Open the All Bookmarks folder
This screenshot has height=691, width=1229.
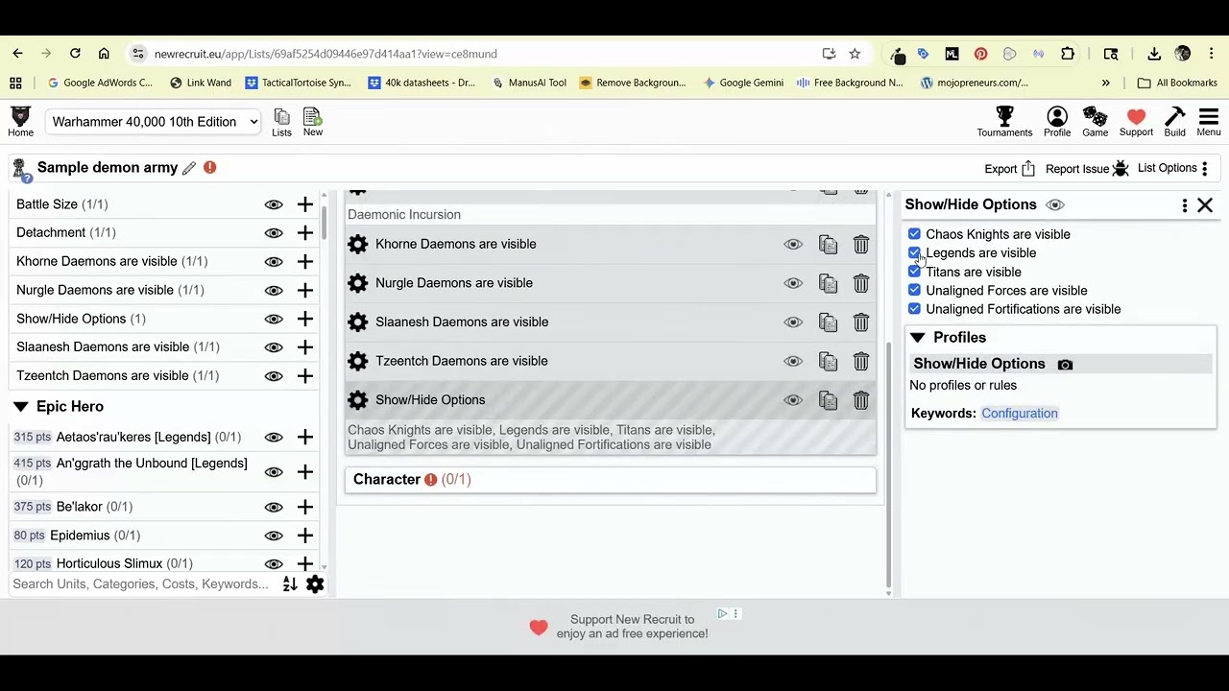click(x=1177, y=83)
